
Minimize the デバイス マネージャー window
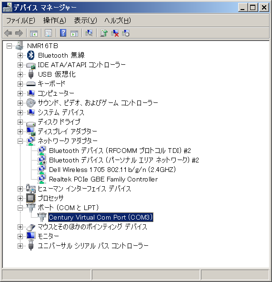pos(242,8)
